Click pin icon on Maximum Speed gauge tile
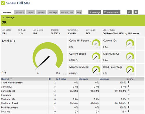This screenshot has width=145, height=114. point(97,74)
